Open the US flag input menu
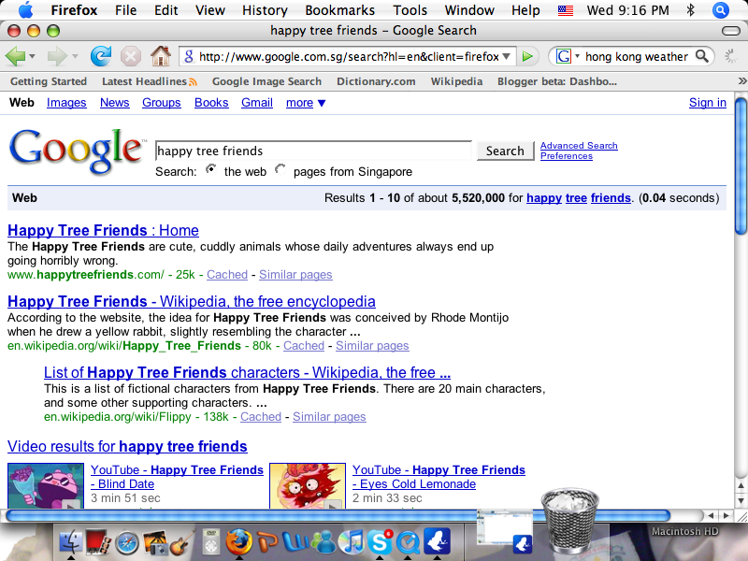748x561 pixels. point(566,10)
